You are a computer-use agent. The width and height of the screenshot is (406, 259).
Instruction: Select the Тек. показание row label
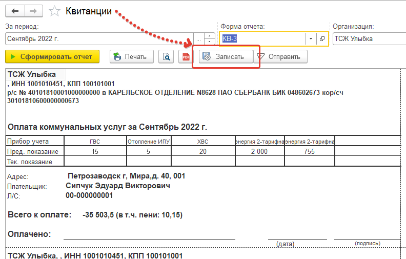click(30, 162)
